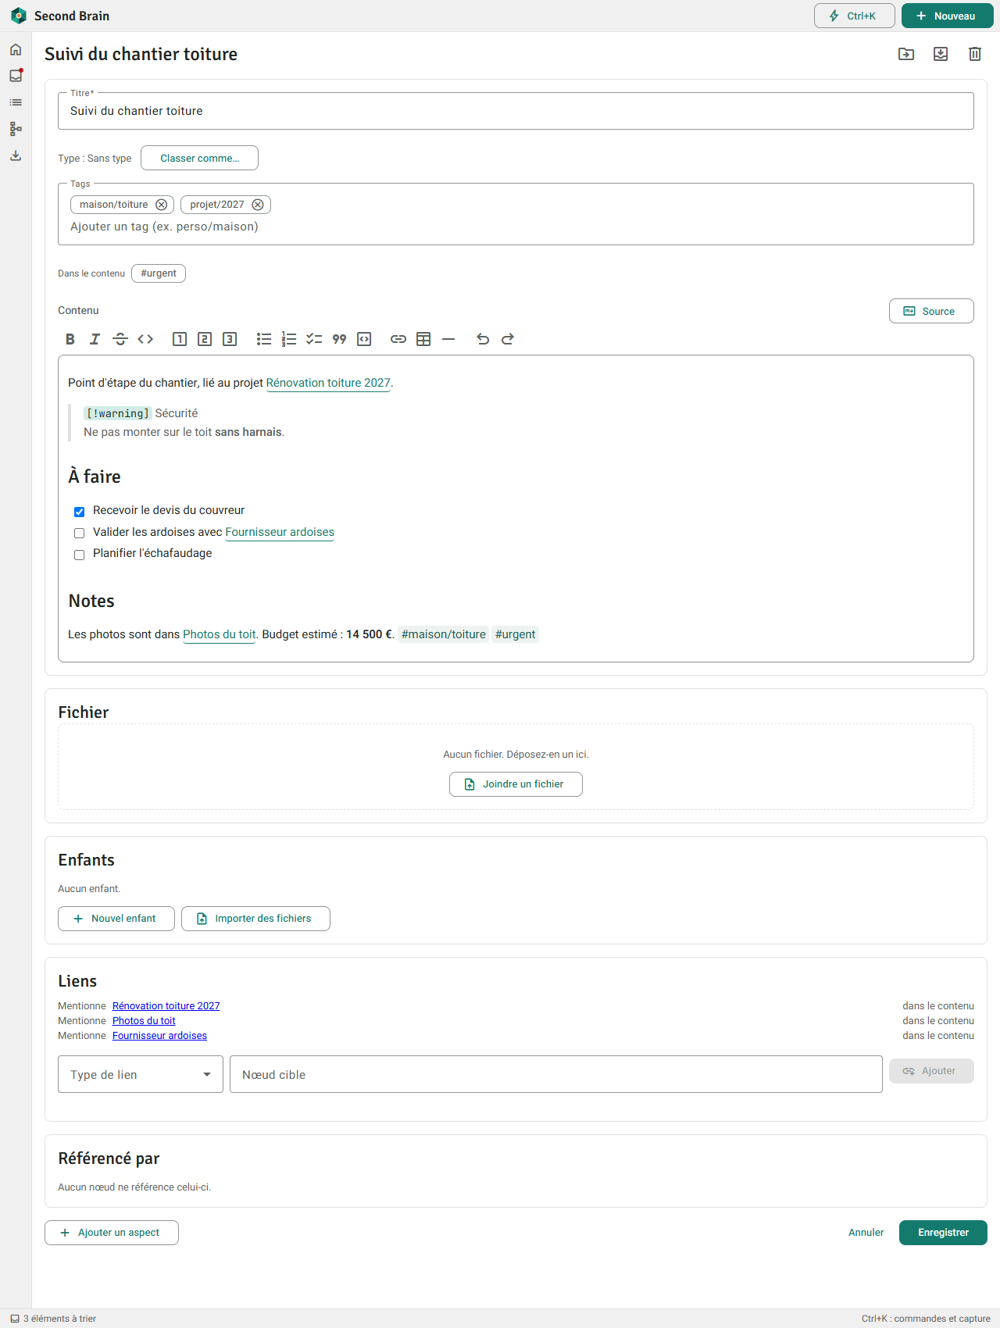Image resolution: width=1000 pixels, height=1328 pixels.
Task: Insert a link from the editor toolbar
Action: (x=398, y=339)
